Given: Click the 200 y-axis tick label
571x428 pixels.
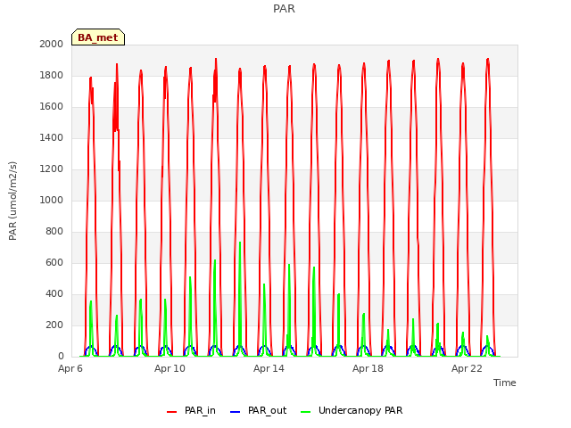Looking at the screenshot, I should (x=54, y=325).
